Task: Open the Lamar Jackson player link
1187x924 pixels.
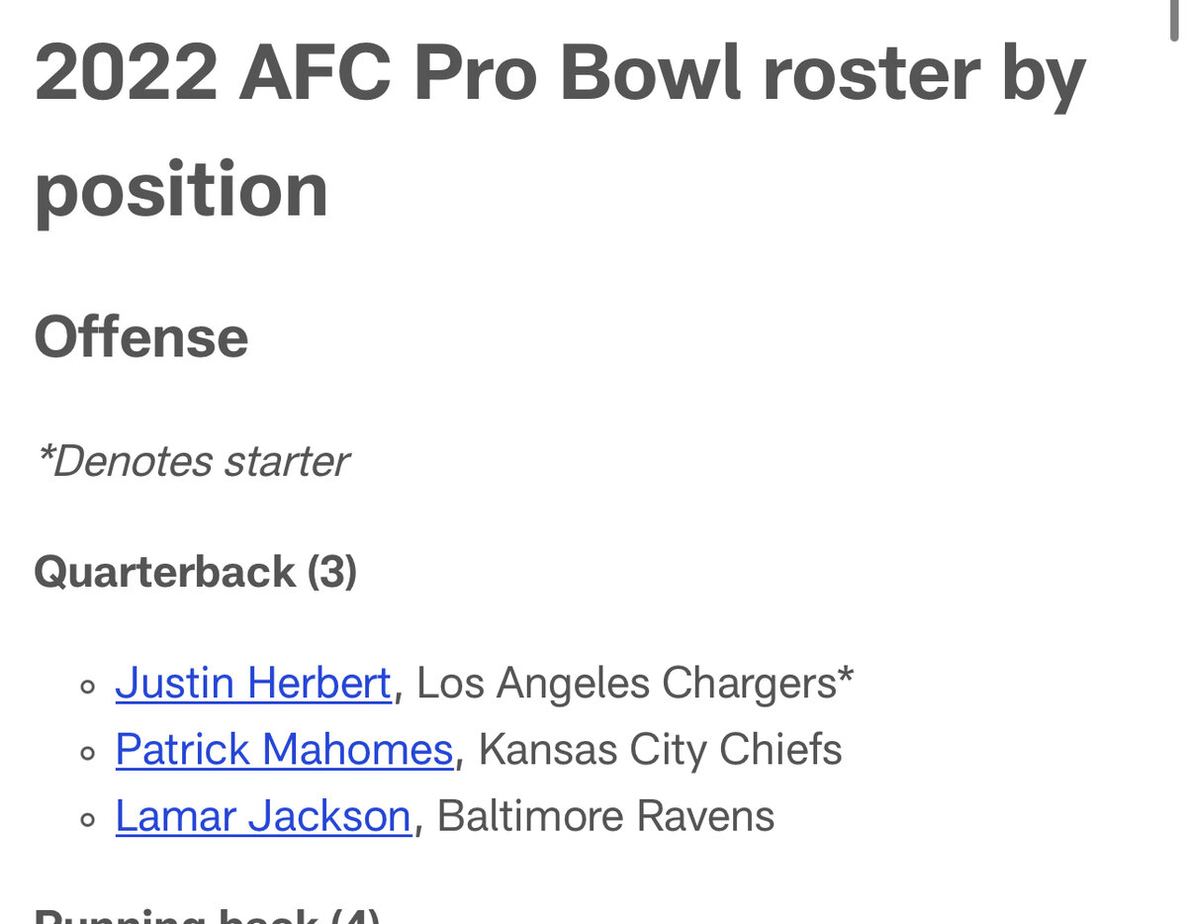Action: 263,816
